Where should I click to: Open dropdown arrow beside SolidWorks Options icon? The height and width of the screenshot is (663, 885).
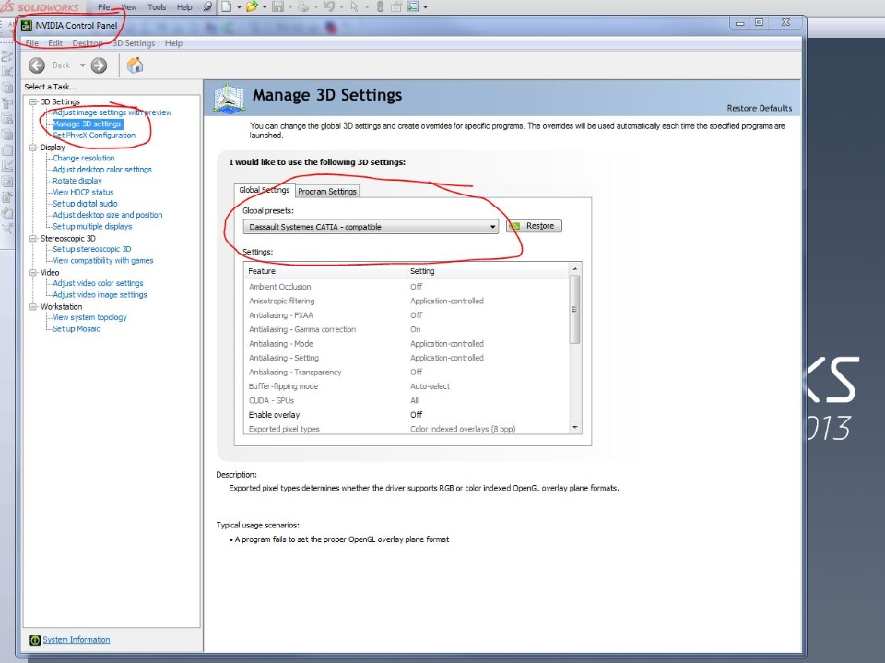point(425,7)
